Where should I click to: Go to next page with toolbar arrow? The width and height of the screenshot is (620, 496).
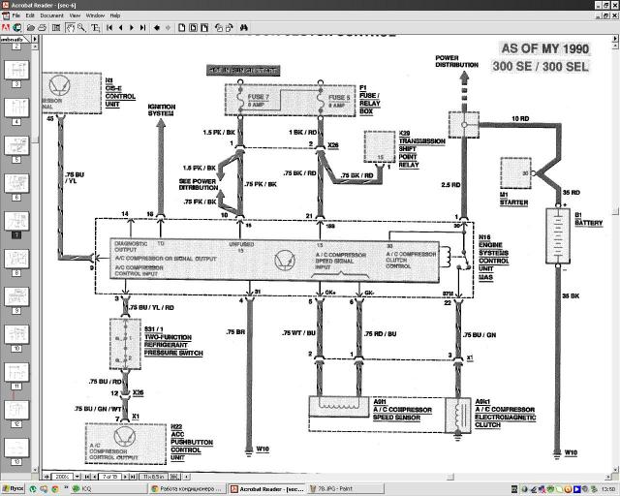click(132, 28)
